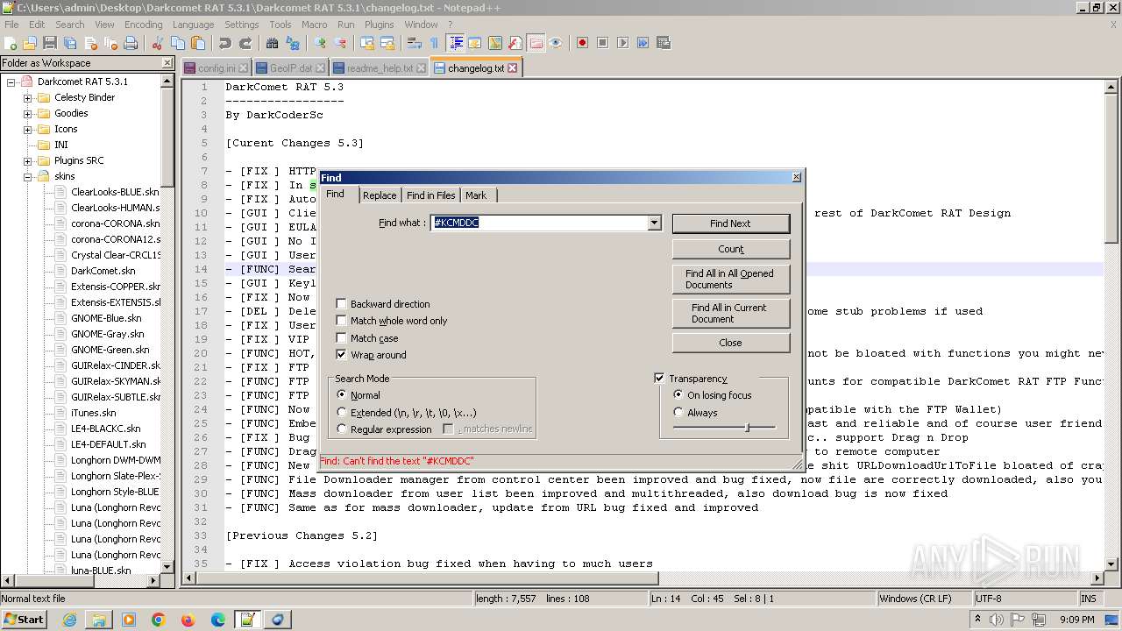The image size is (1122, 631).
Task: Select DarkComet.skn in the folder tree
Action: [103, 271]
